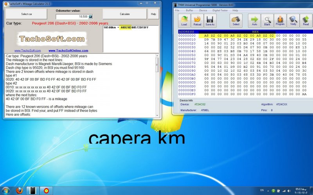Click the Save As floppy icon
The height and width of the screenshot is (195, 313).
(x=210, y=21)
